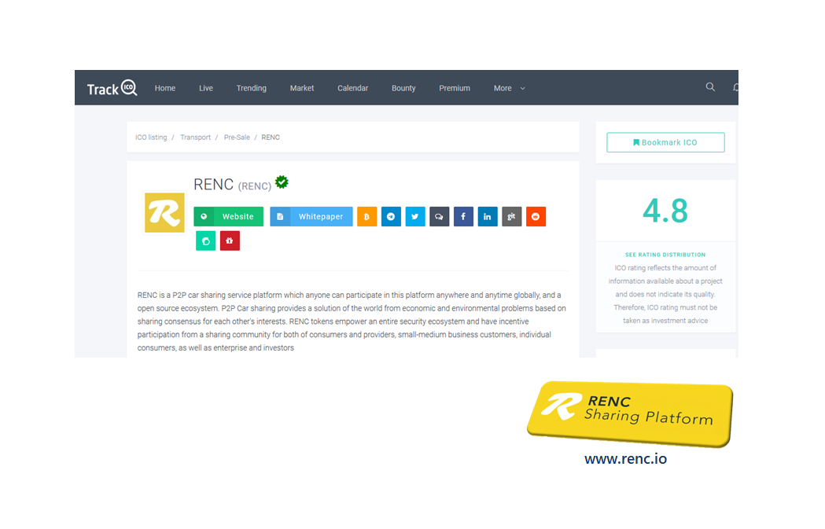Click the green verified badge
The height and width of the screenshot is (529, 825).
[x=282, y=182]
